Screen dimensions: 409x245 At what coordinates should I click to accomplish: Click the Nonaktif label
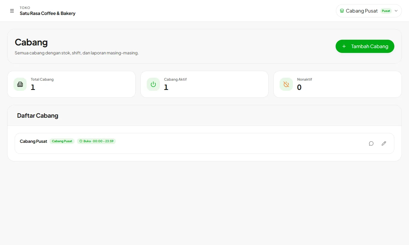[305, 79]
